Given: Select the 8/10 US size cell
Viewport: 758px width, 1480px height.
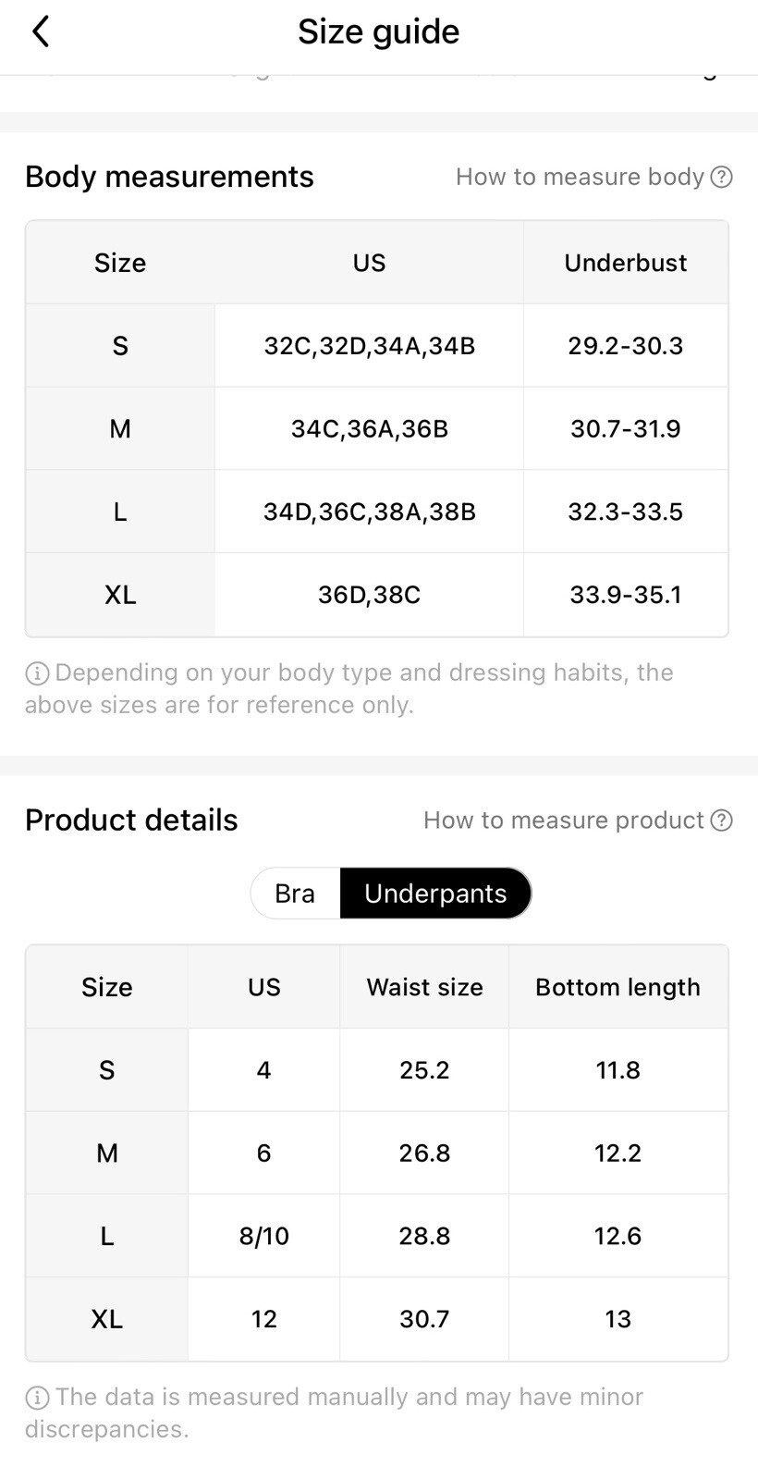Looking at the screenshot, I should click(x=263, y=1236).
